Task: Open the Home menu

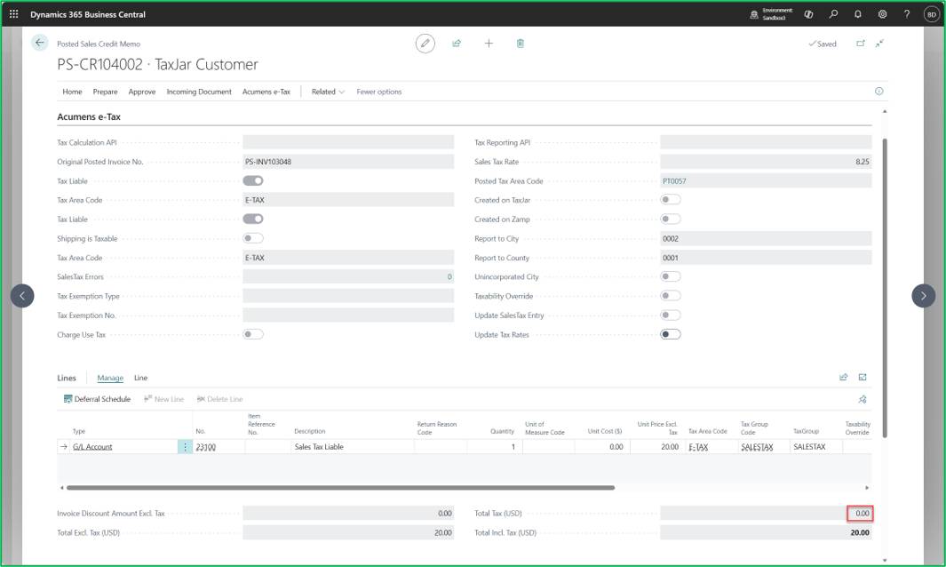Action: 73,92
